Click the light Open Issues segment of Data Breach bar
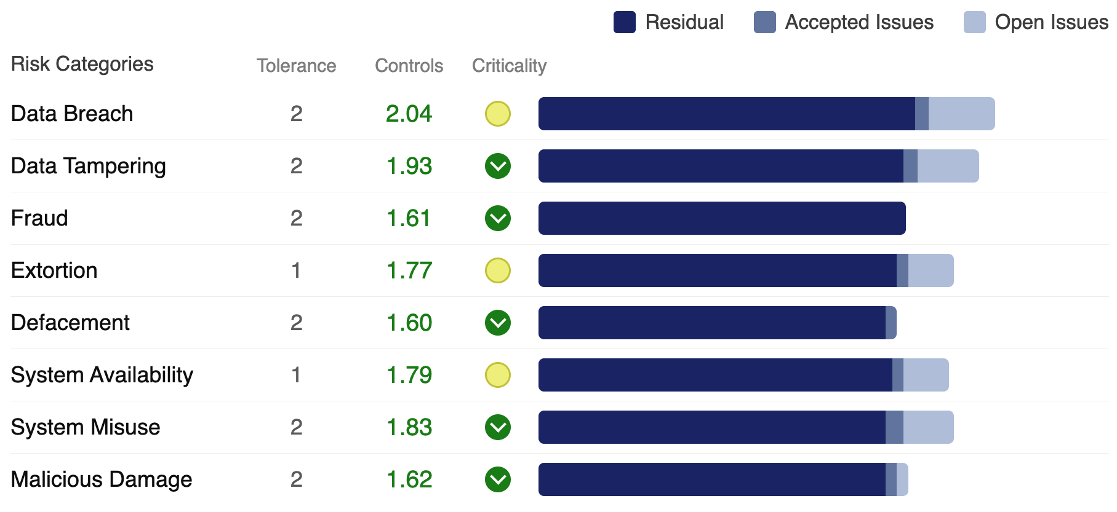Image resolution: width=1117 pixels, height=512 pixels. pos(962,114)
